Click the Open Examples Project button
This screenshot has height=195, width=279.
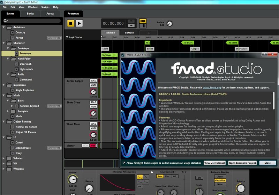point(242,163)
